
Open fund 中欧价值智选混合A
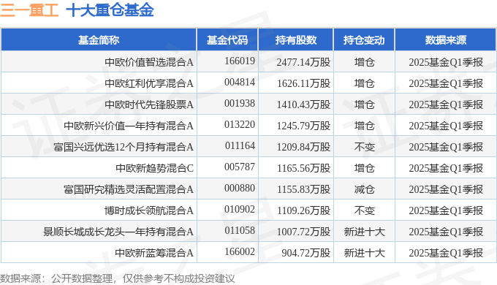click(149, 62)
